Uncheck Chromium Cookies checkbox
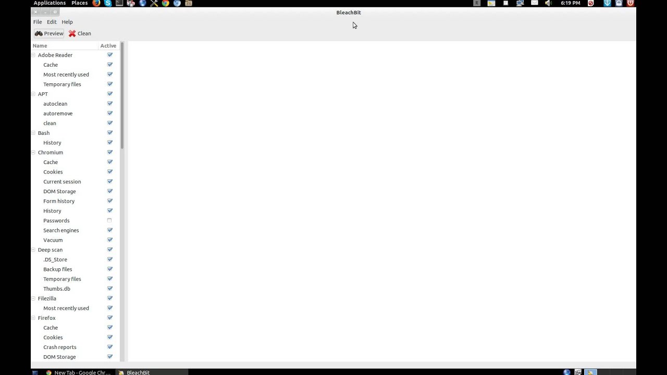667x375 pixels. (x=110, y=172)
